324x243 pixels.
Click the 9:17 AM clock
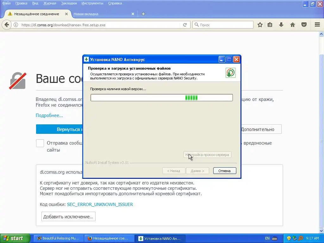pos(312,238)
